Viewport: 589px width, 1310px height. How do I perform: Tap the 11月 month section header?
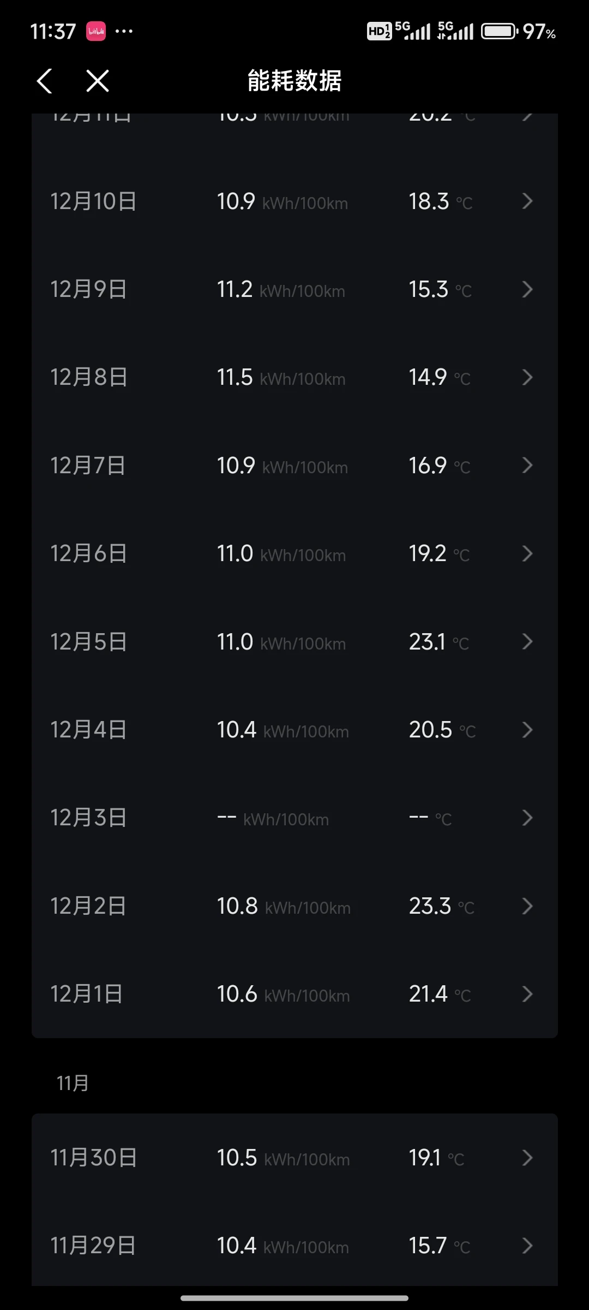73,1083
